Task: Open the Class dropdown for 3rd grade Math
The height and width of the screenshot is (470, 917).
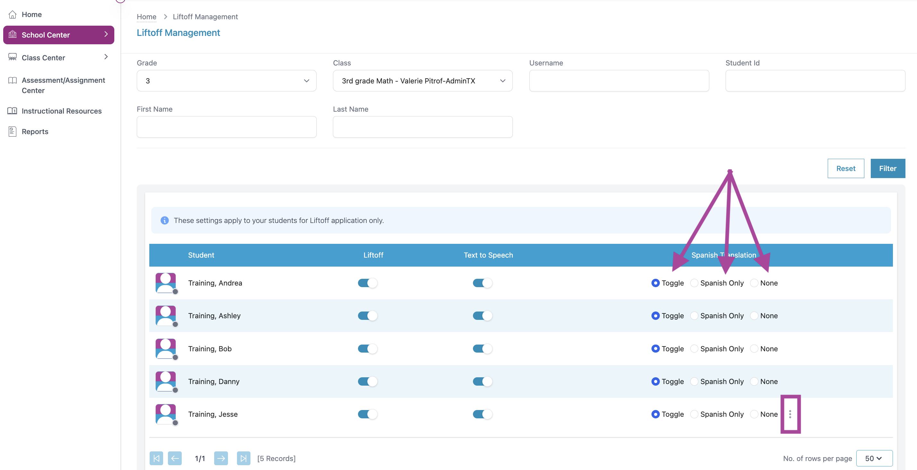Action: coord(423,81)
